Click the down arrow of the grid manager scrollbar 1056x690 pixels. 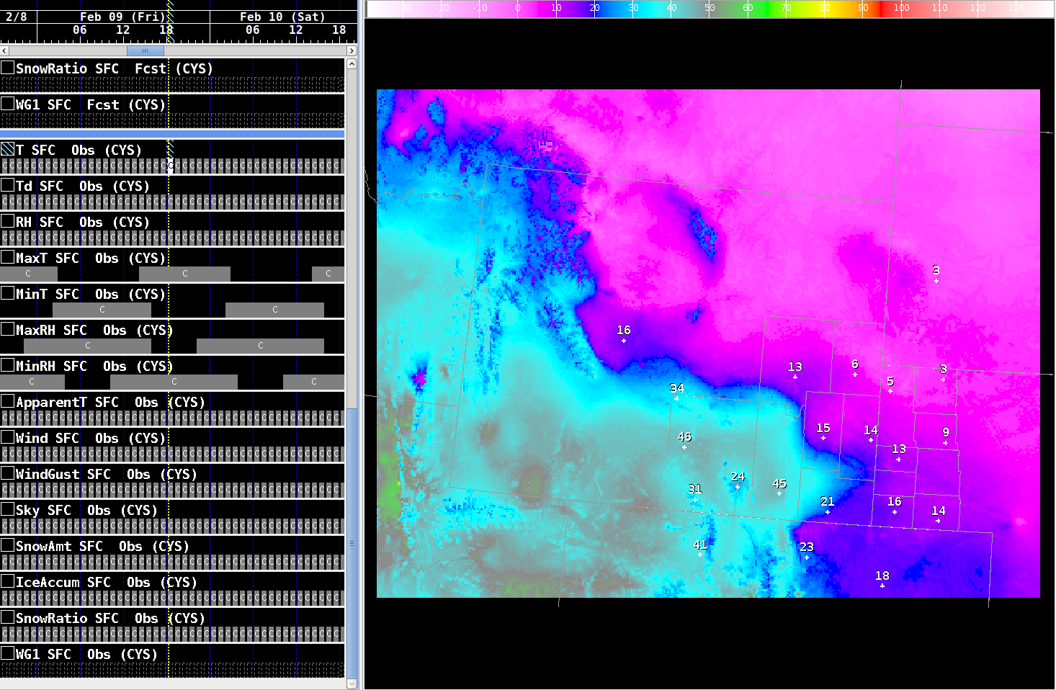click(352, 684)
